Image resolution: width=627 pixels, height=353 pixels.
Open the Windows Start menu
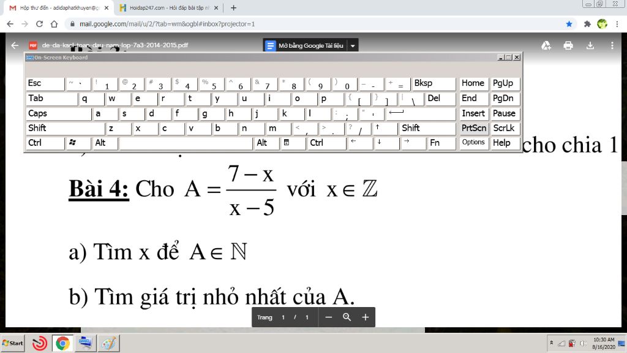[x=12, y=343]
